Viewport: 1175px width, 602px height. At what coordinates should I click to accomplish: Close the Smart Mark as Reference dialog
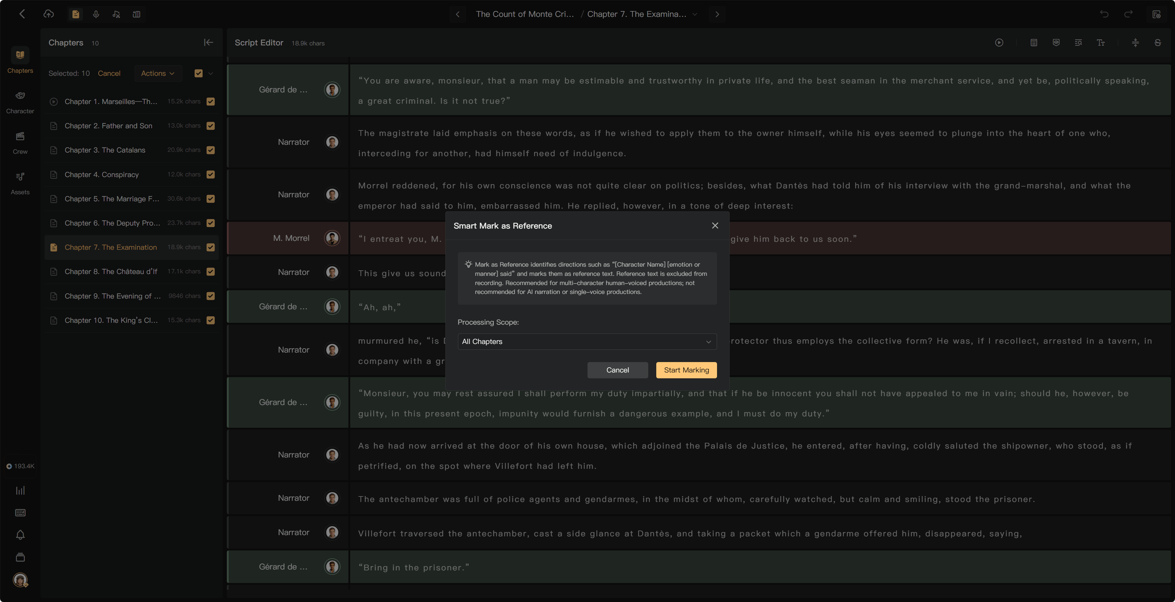[x=715, y=225]
